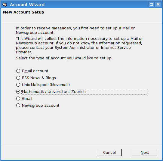The height and width of the screenshot is (161, 163).
Task: Click the 'New Account Setup' heading
Action: click(23, 12)
